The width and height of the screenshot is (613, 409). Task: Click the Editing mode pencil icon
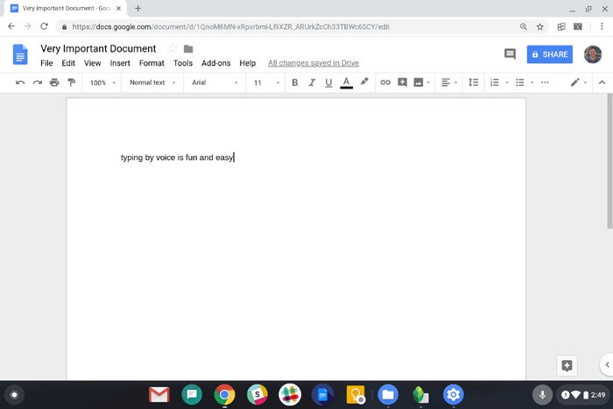click(574, 82)
